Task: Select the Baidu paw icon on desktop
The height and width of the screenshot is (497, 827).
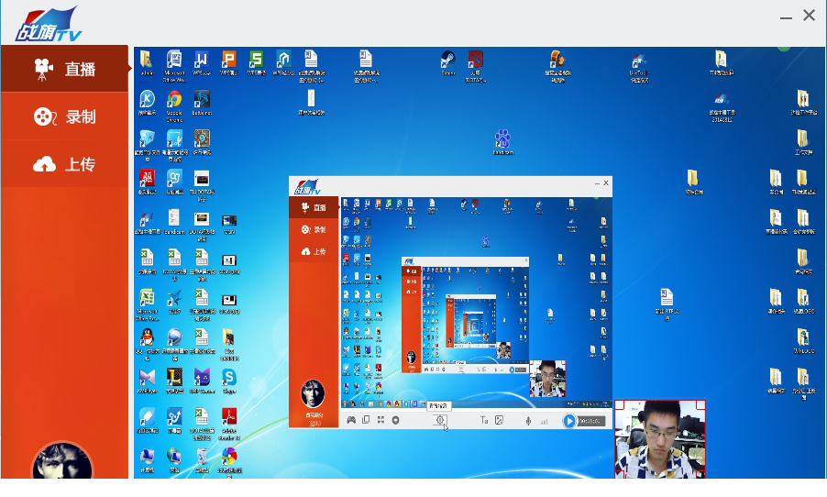Action: click(x=502, y=142)
